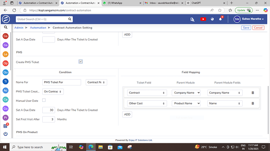
Task: Go to the Automation breadcrumb link
Action: (x=38, y=28)
